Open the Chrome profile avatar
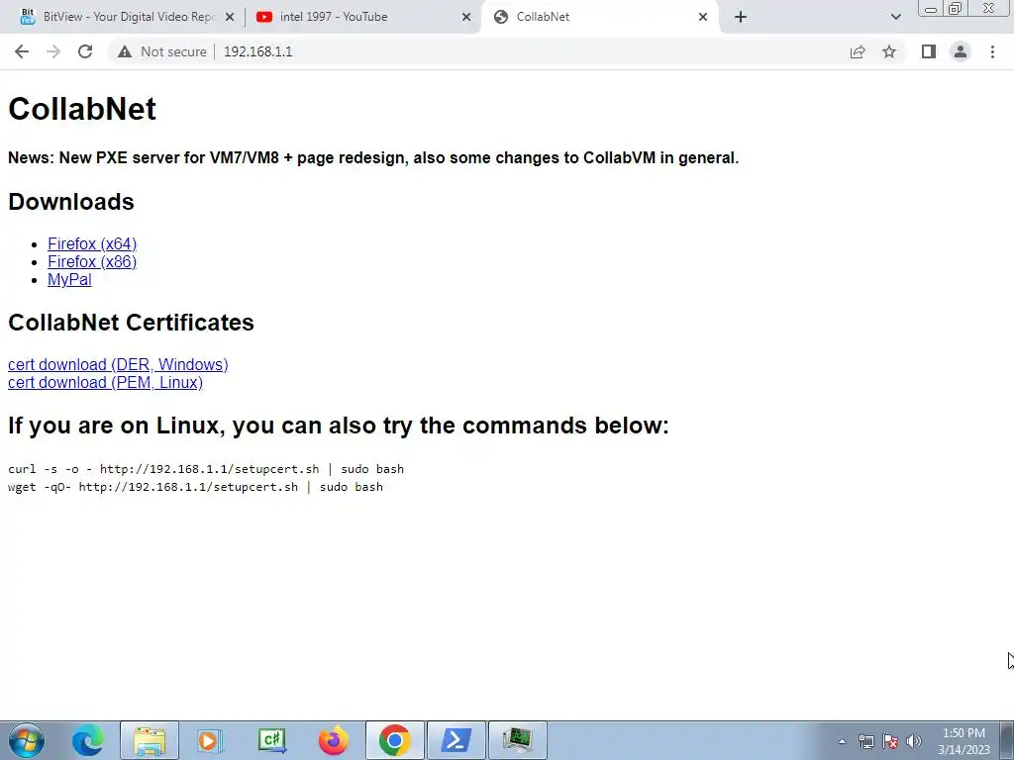The height and width of the screenshot is (760, 1014). 961,51
